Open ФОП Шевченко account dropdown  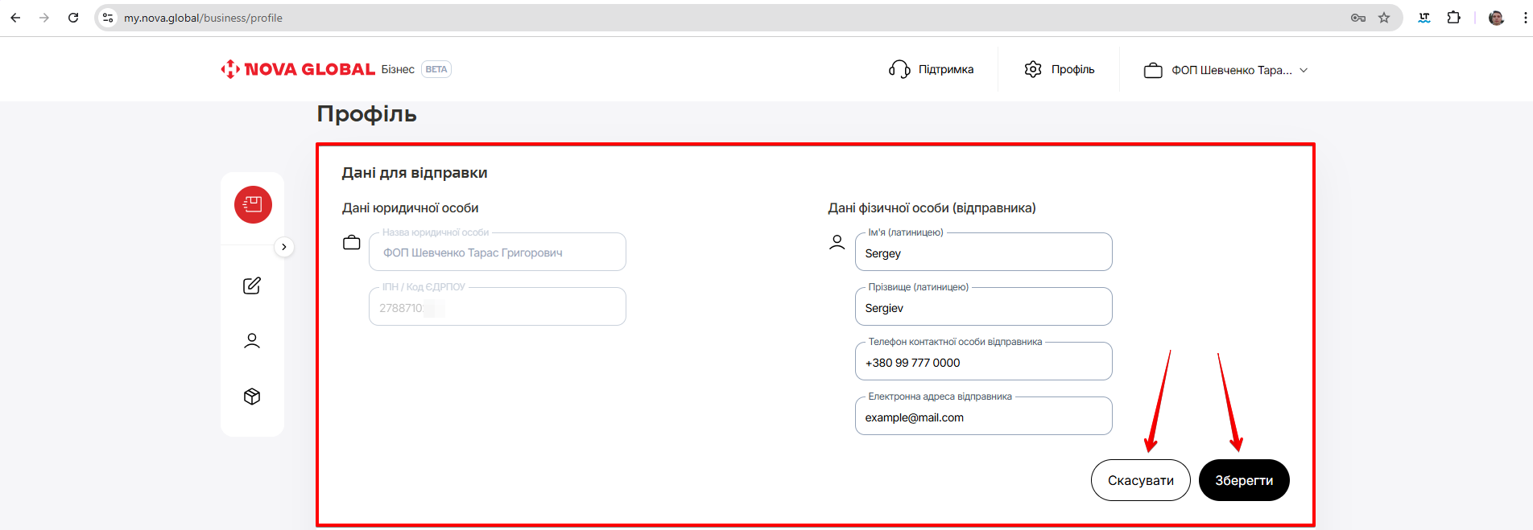click(x=1225, y=70)
